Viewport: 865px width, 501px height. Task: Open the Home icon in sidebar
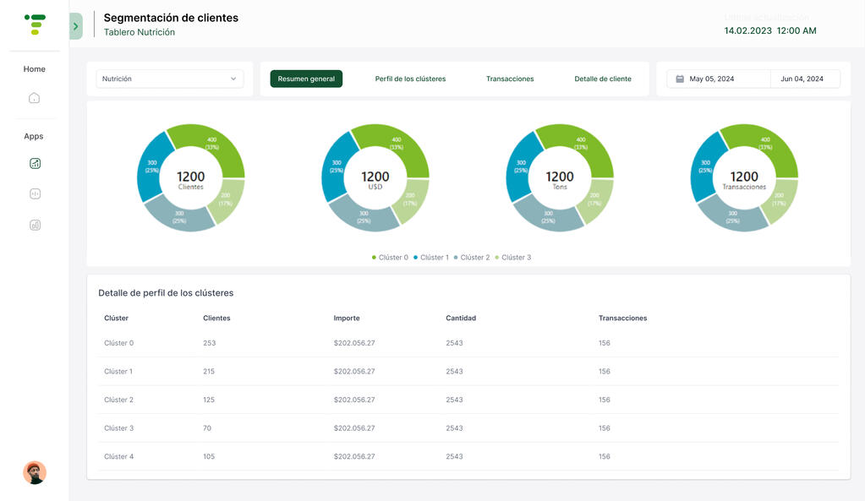point(34,98)
